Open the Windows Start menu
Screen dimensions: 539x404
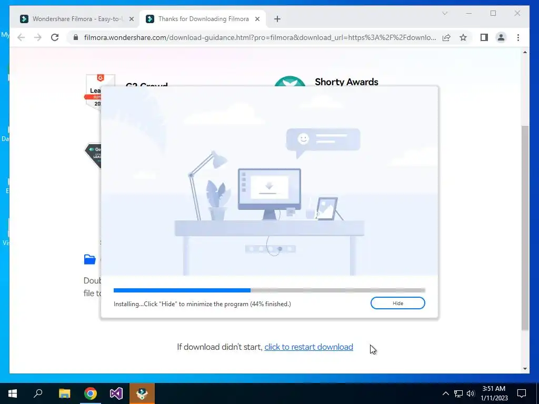click(13, 393)
